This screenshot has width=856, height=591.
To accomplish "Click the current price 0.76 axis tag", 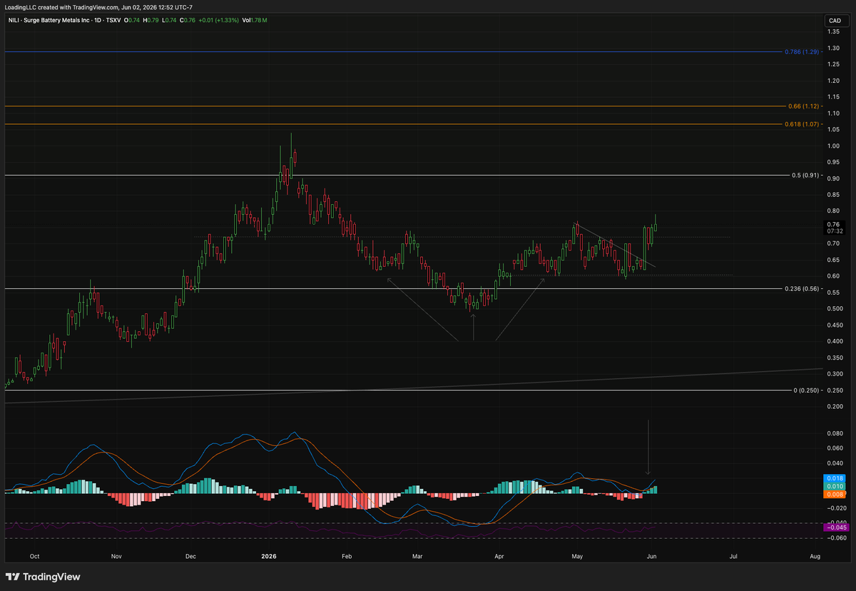I will click(x=833, y=228).
